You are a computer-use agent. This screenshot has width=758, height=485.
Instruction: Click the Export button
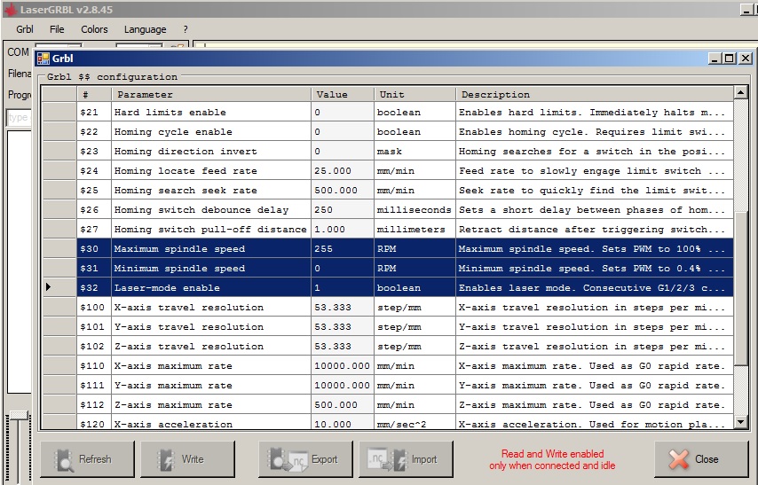coord(305,458)
